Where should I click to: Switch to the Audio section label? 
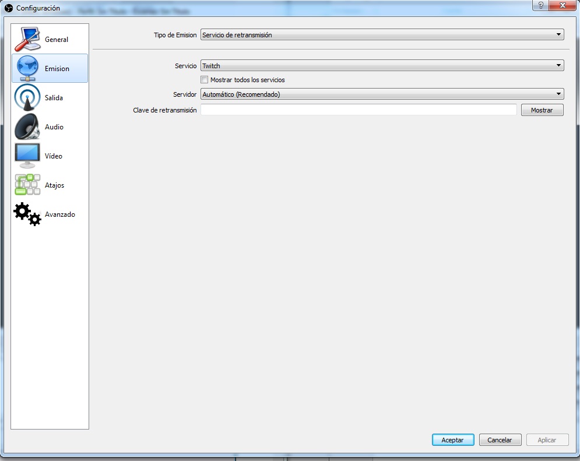(x=54, y=127)
